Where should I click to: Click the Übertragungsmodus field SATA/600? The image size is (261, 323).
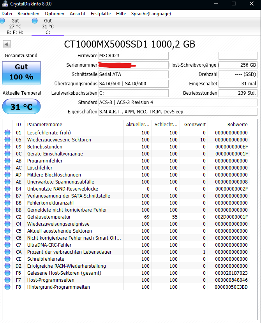point(134,84)
